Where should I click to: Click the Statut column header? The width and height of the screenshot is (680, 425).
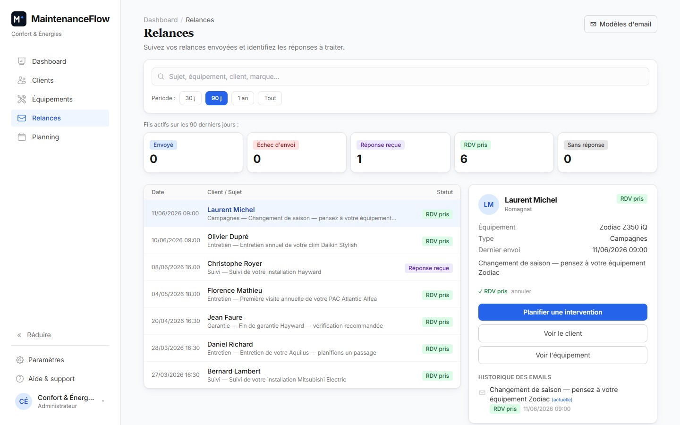pyautogui.click(x=445, y=192)
